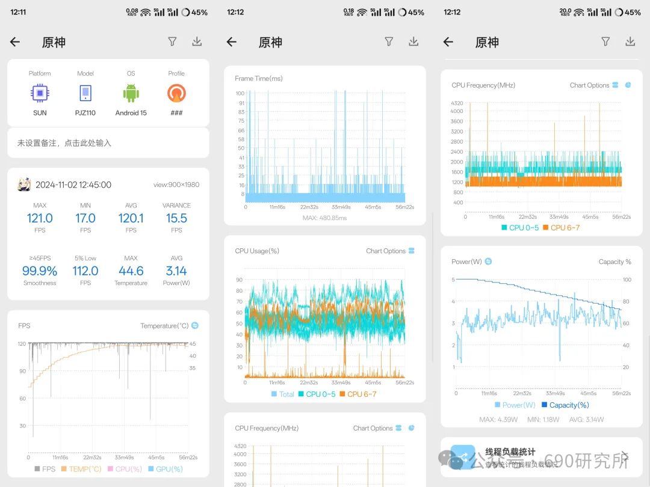Image resolution: width=650 pixels, height=487 pixels.
Task: Click the Power(W) light-blue legend swatch
Action: point(498,405)
